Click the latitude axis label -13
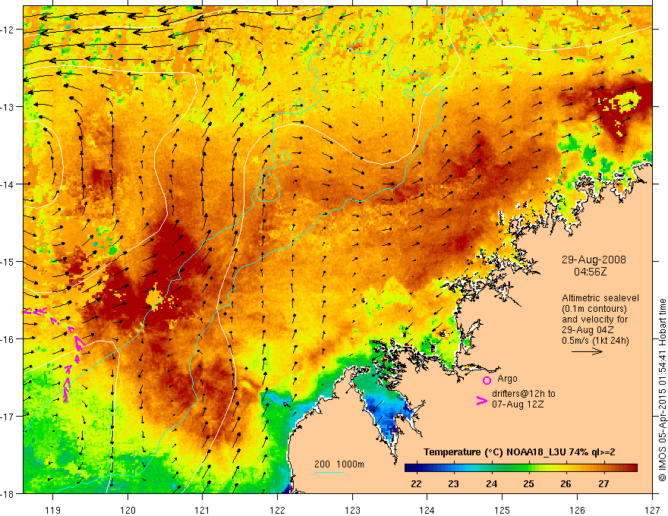This screenshot has width=668, height=516. click(x=8, y=107)
